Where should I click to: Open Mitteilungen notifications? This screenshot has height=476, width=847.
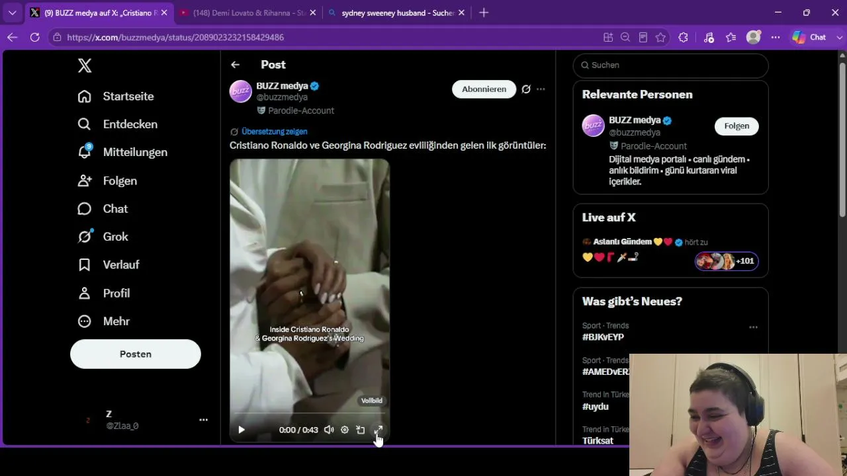(122, 152)
